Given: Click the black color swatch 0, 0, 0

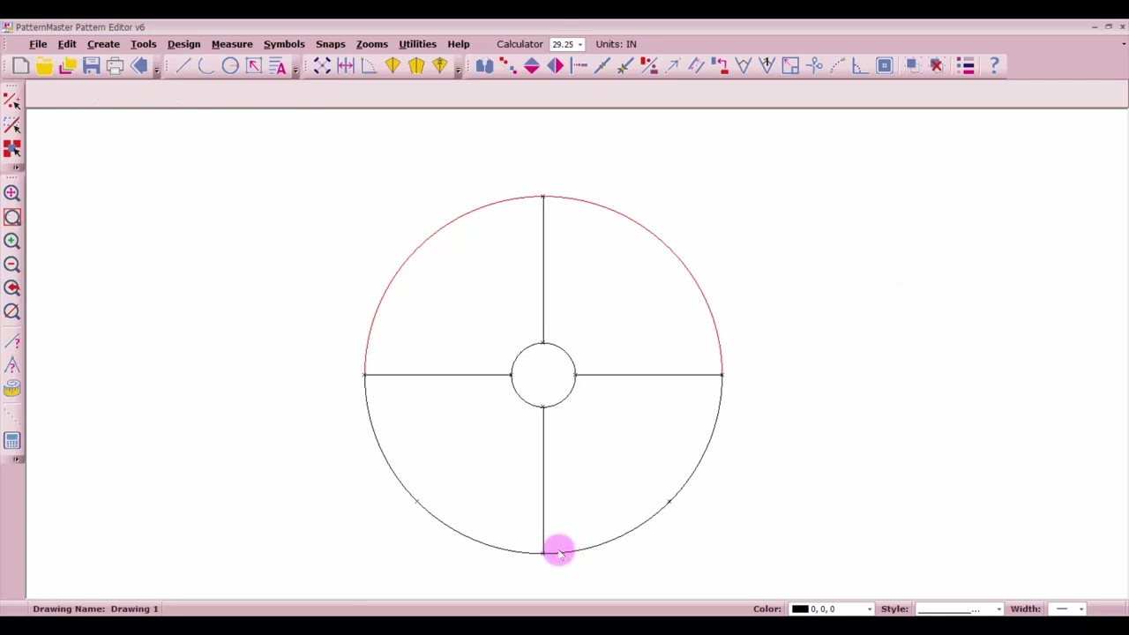Looking at the screenshot, I should 800,609.
